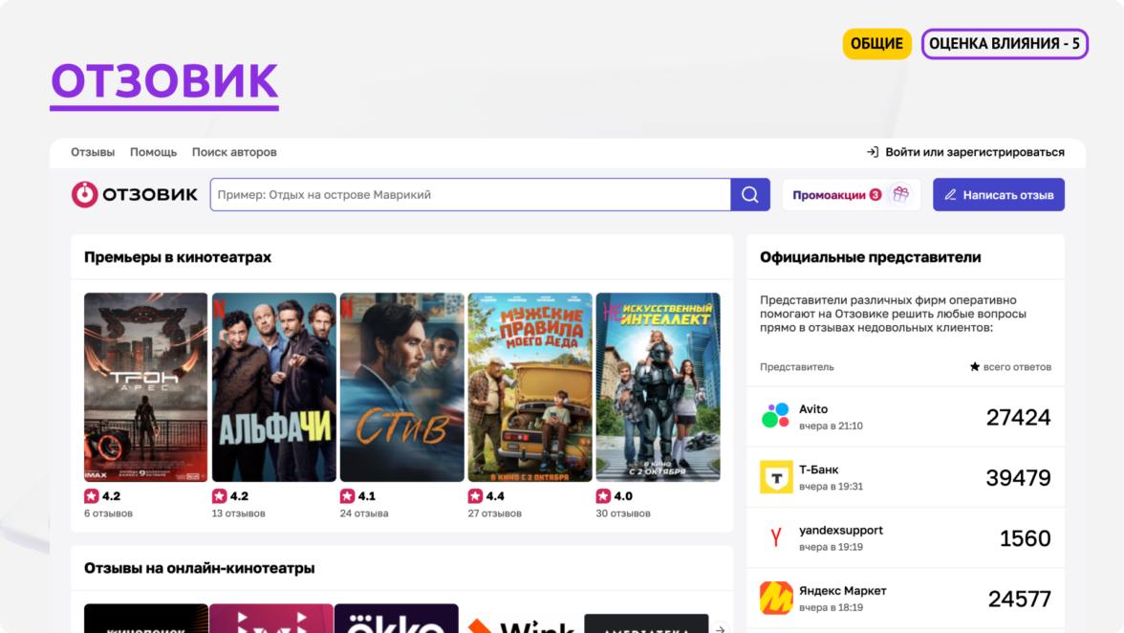Click the вчера в 19:31 timestamp
Screen dimensions: 1124x633
(x=831, y=486)
